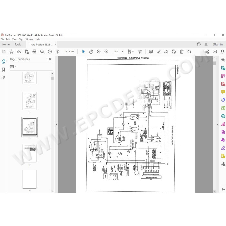This screenshot has height=226, width=226.
Task: Click the Save file icon
Action: point(4,51)
